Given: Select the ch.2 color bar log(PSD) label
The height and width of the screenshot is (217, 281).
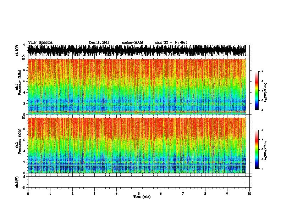Looking at the screenshot, I should click(x=266, y=151).
